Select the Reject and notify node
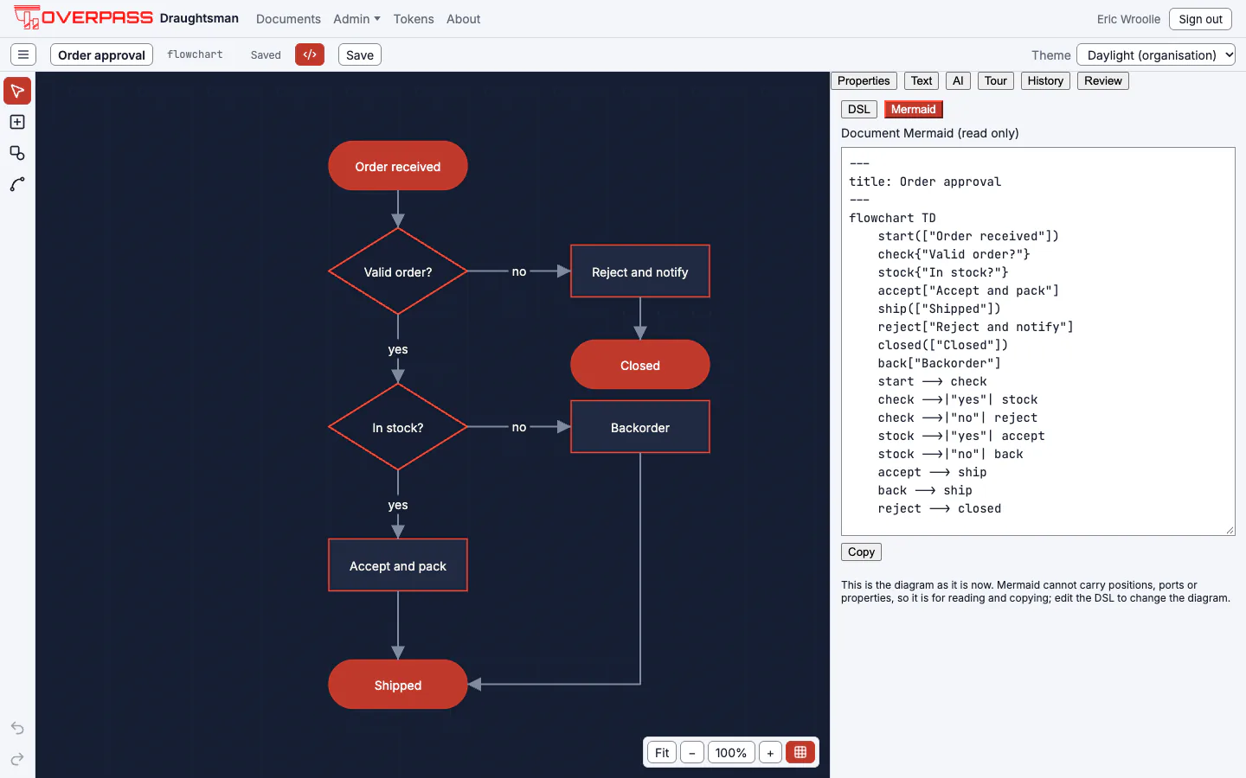Viewport: 1246px width, 778px height. (640, 271)
